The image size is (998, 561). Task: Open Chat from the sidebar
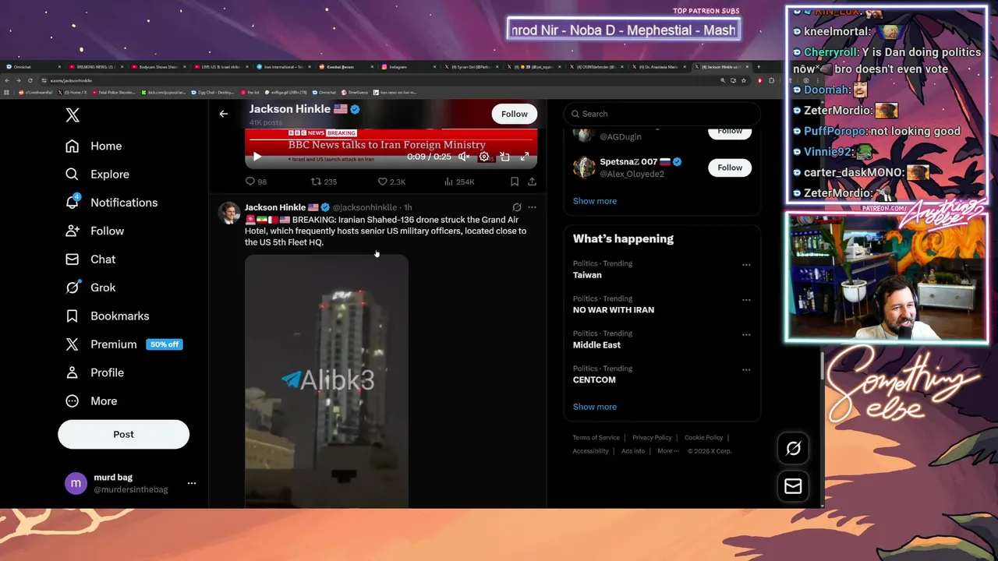[x=90, y=259]
